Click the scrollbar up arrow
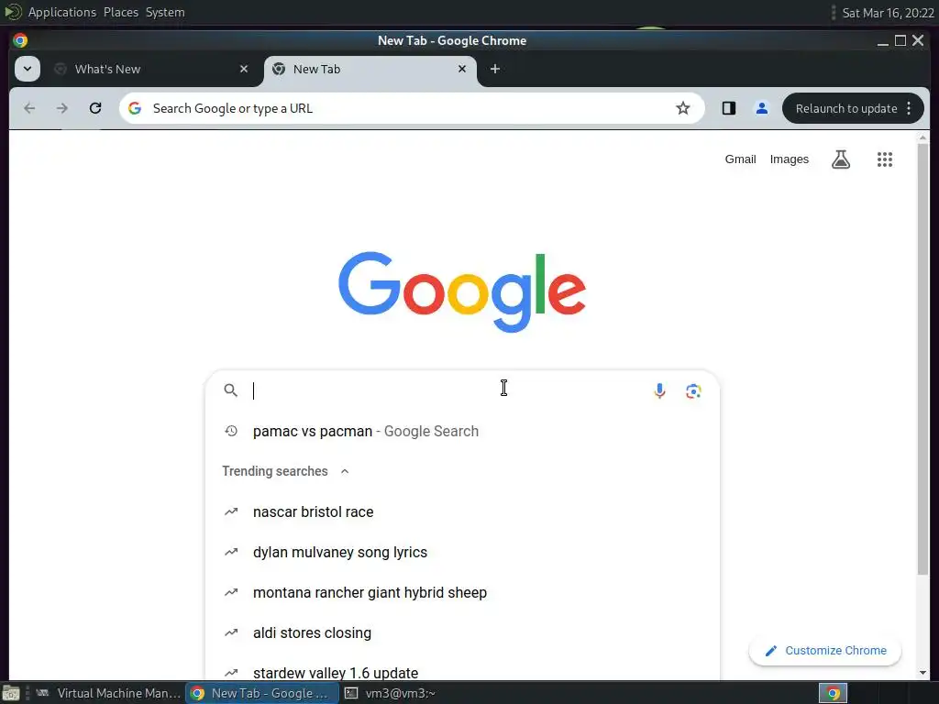Screen dimensions: 939x704 [922, 137]
